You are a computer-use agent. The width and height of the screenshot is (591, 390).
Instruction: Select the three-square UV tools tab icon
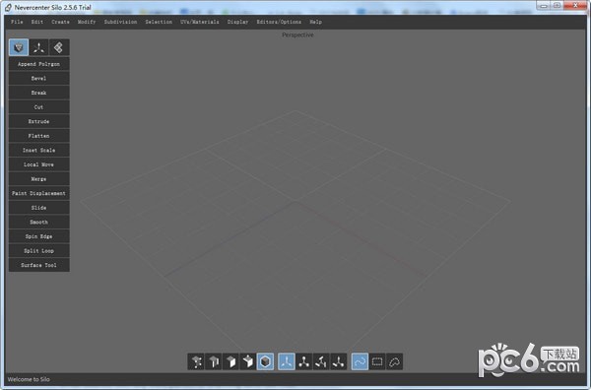pos(59,47)
